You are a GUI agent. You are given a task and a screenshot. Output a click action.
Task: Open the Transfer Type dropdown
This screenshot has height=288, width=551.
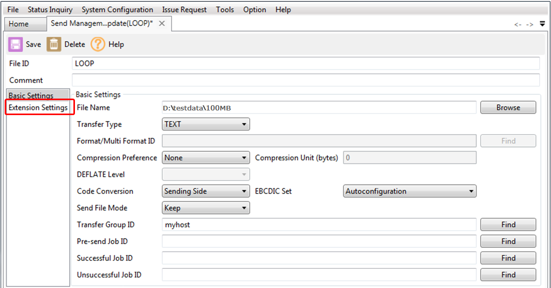pyautogui.click(x=206, y=124)
